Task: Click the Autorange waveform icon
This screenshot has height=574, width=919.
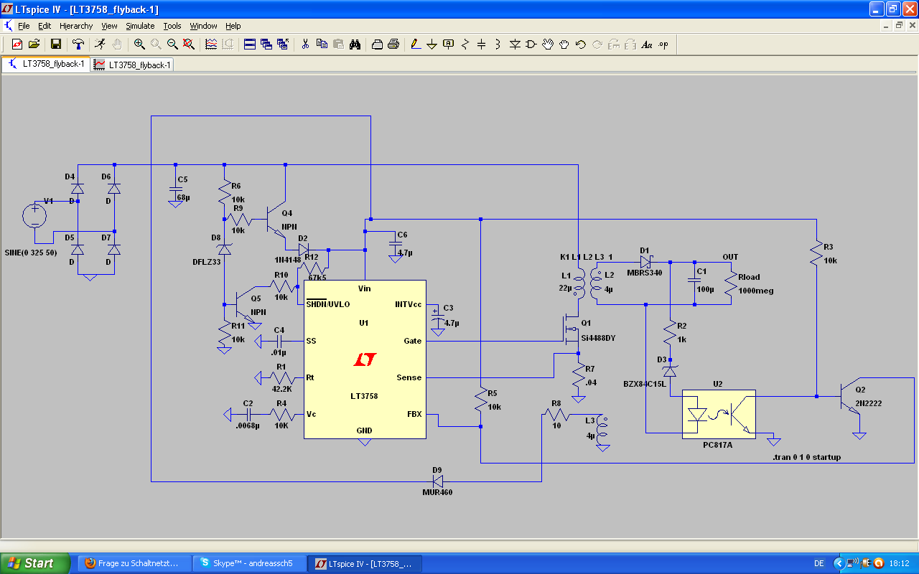Action: (x=211, y=44)
